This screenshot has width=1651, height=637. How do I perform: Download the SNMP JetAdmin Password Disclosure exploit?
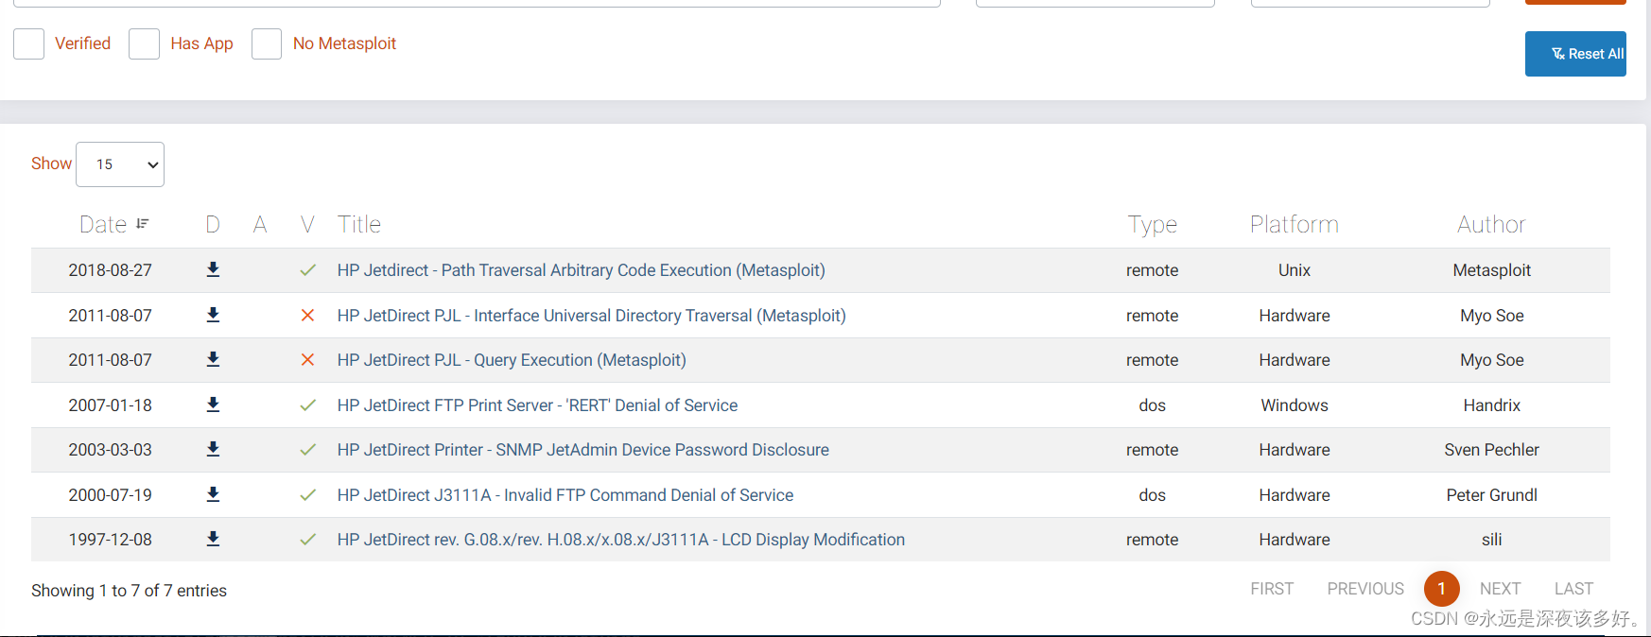(213, 449)
